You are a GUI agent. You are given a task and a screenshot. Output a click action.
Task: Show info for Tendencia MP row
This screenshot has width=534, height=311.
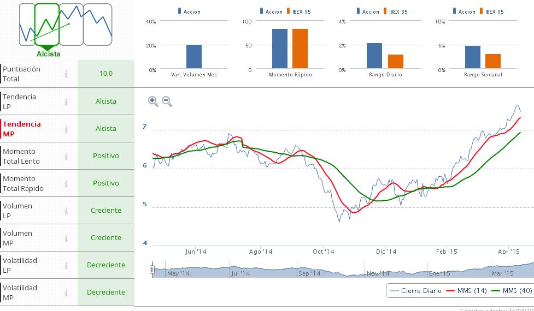(x=66, y=129)
